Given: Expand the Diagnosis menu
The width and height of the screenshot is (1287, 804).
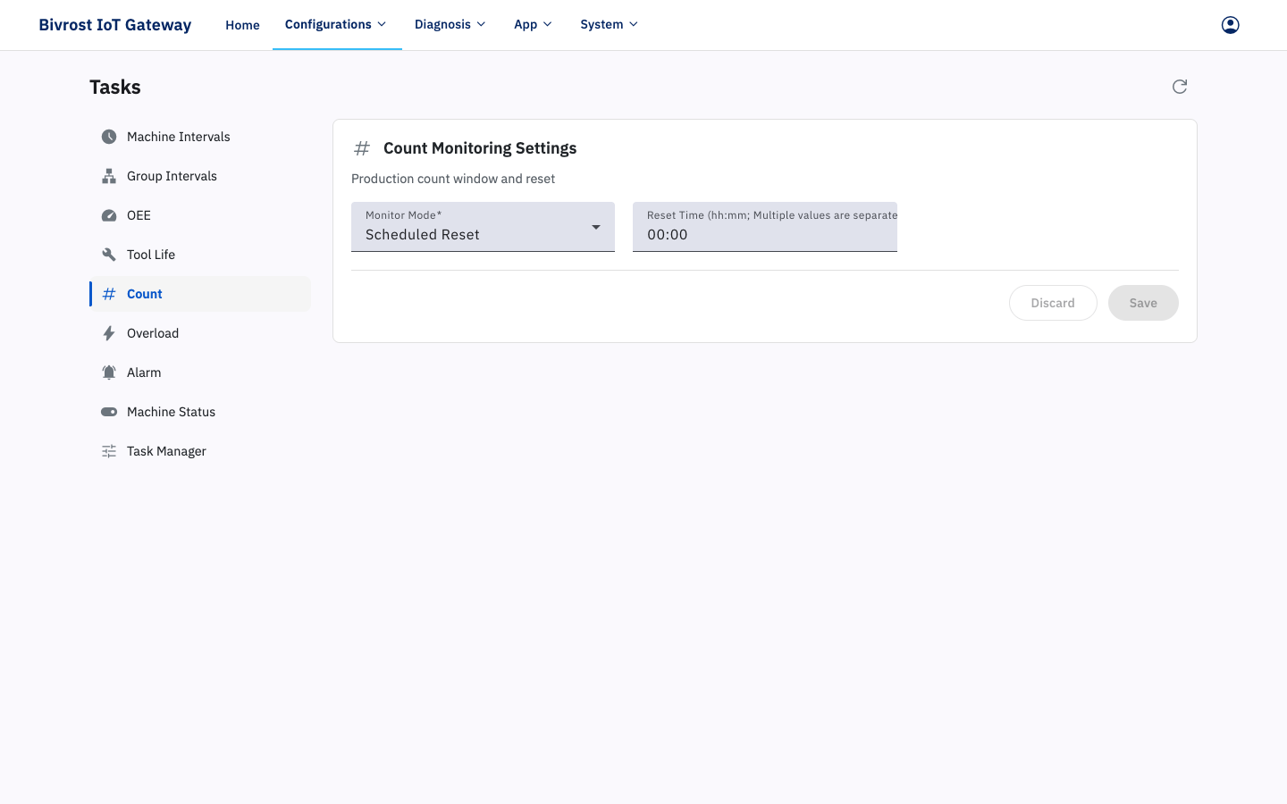Looking at the screenshot, I should (x=450, y=24).
